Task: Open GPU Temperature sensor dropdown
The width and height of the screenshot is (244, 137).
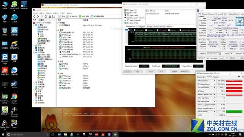Action: coord(214,88)
